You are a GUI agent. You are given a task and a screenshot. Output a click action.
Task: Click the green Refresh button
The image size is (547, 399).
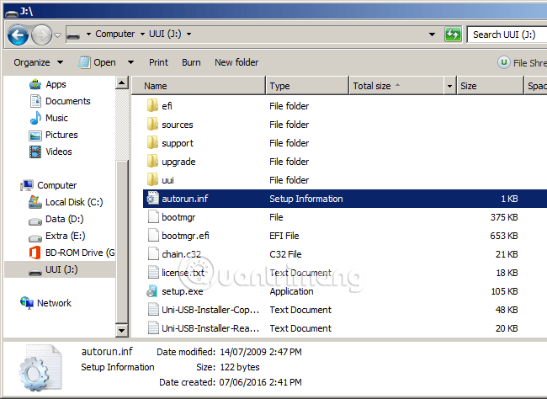pyautogui.click(x=453, y=35)
